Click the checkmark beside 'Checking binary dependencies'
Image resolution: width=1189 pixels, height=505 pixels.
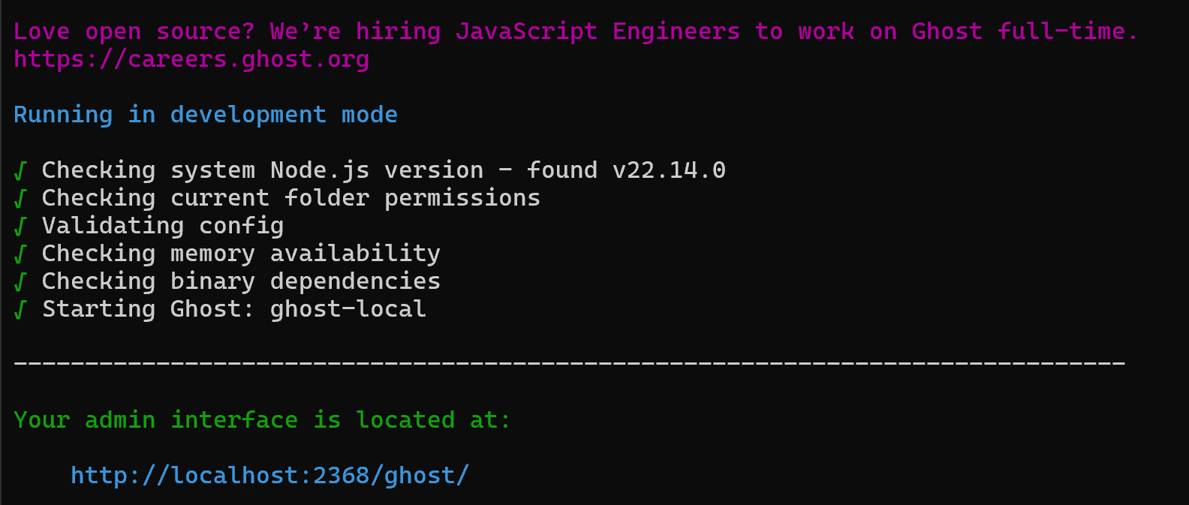click(x=20, y=282)
